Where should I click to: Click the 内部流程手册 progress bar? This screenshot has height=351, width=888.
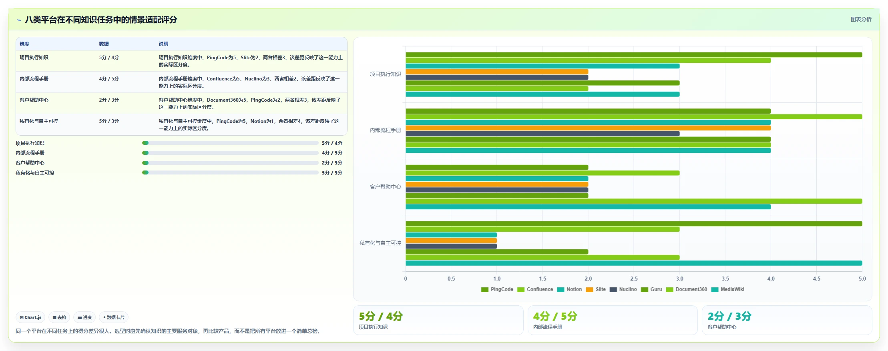(230, 153)
